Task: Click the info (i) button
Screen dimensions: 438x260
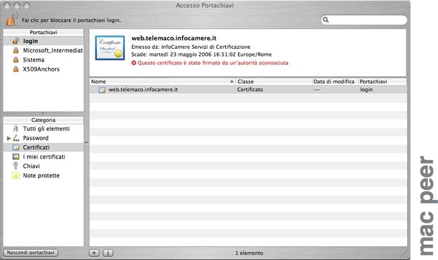Action: (108, 253)
